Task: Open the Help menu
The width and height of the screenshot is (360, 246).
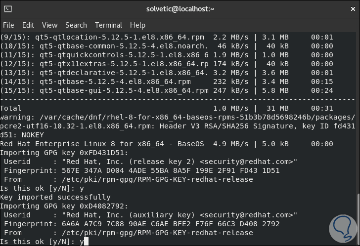Action: pos(137,25)
